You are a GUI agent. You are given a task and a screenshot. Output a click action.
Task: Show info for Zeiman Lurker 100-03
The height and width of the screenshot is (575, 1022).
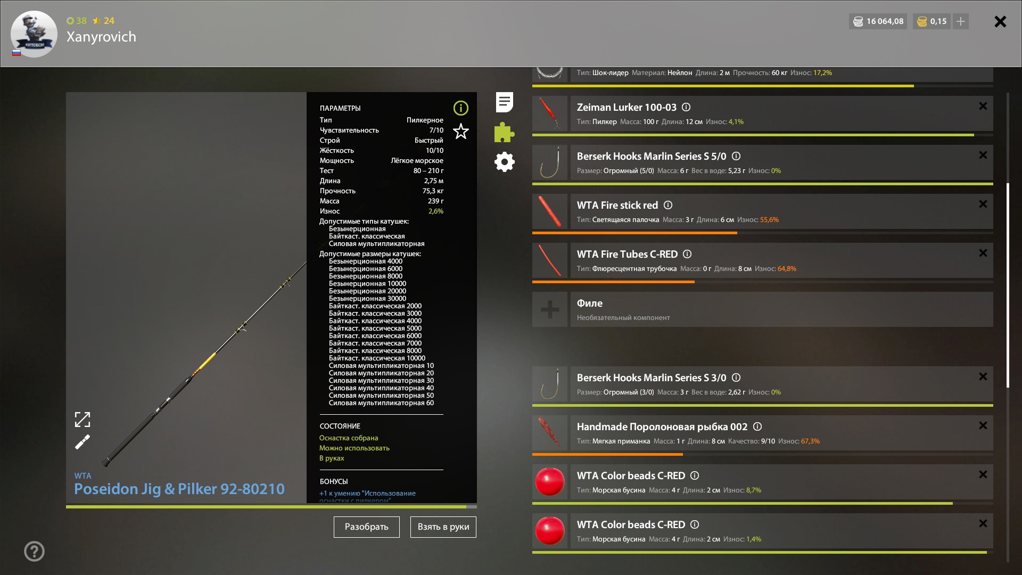686,107
